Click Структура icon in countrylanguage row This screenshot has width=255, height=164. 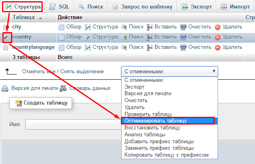tap(88, 48)
